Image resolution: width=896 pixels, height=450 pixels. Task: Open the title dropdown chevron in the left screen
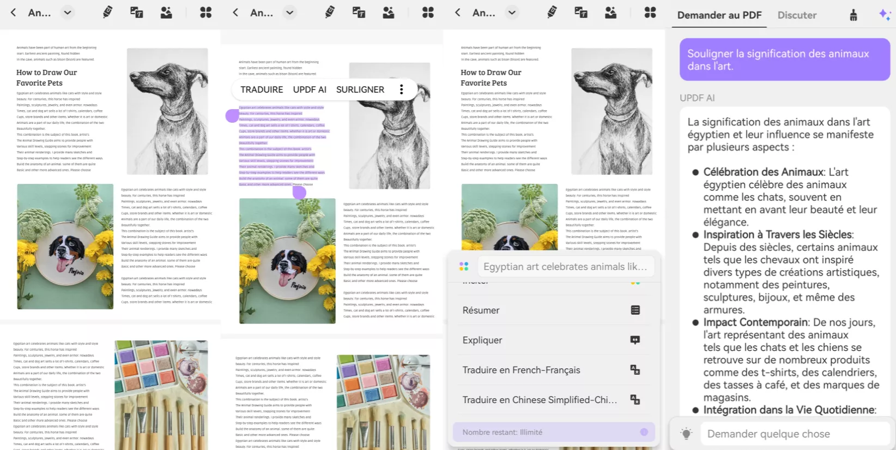click(67, 12)
